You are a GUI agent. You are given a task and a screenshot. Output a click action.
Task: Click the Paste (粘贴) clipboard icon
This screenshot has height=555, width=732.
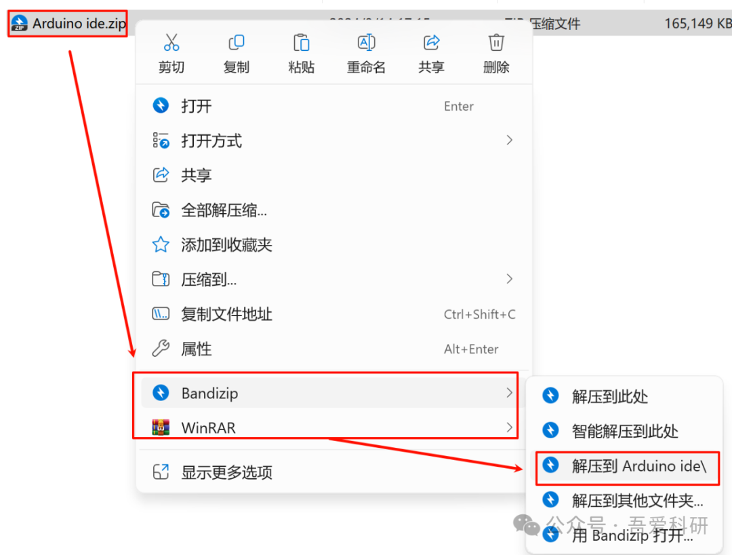(301, 43)
